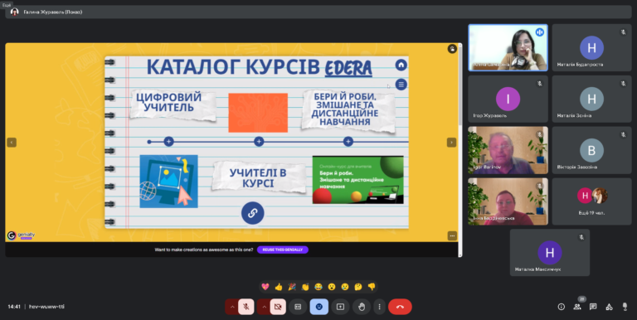
Task: Click Genially home icon on slide
Action: [x=401, y=65]
